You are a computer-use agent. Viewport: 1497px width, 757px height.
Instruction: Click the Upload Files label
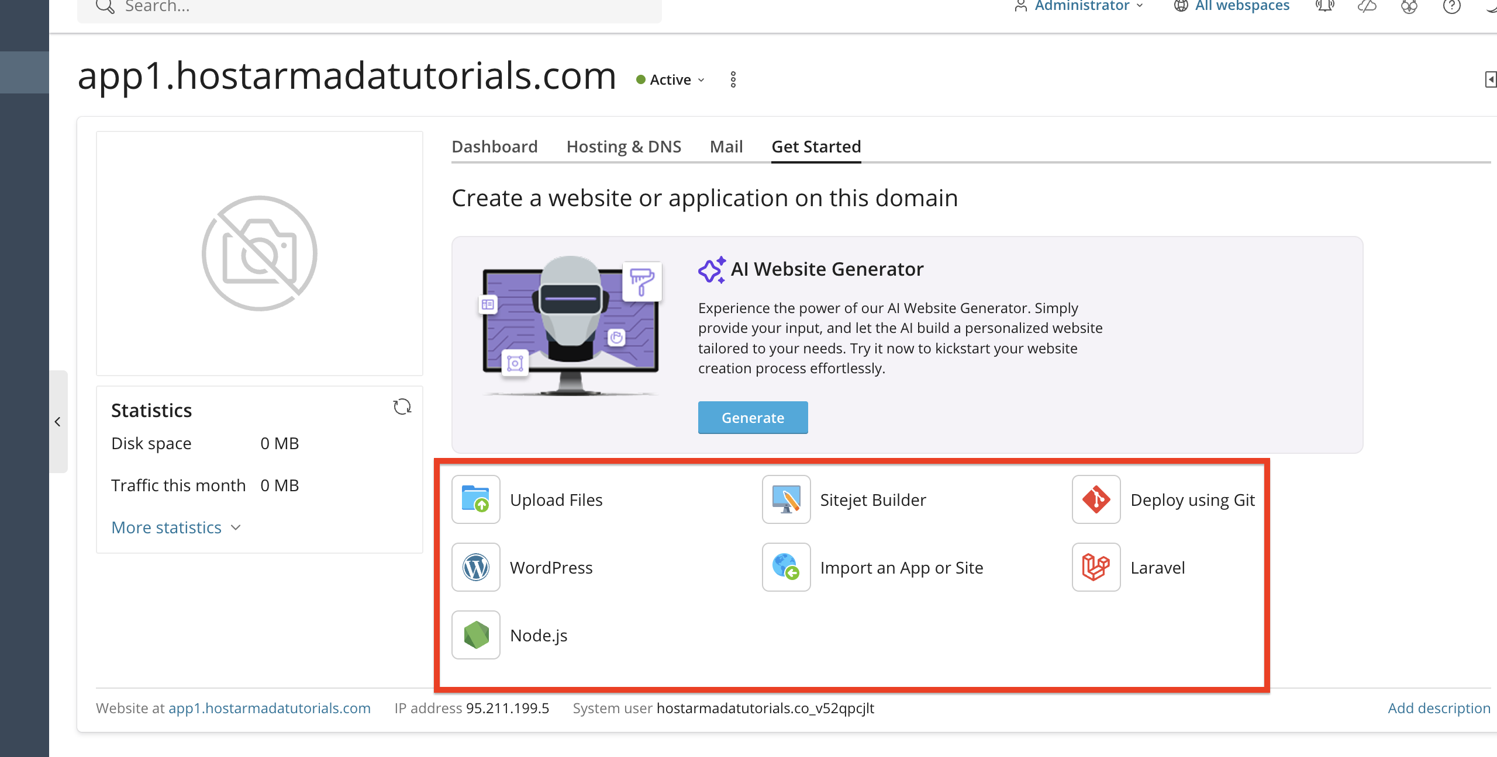tap(556, 500)
